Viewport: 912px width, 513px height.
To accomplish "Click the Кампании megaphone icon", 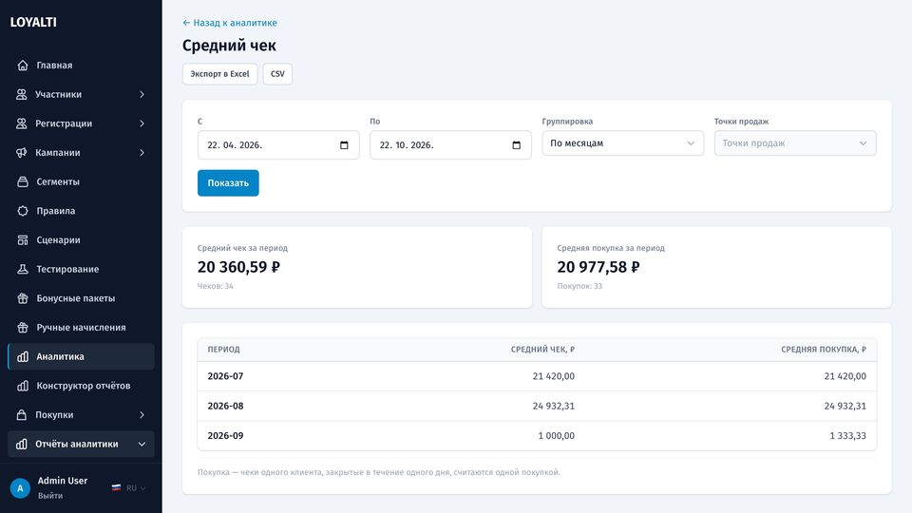I will (22, 152).
